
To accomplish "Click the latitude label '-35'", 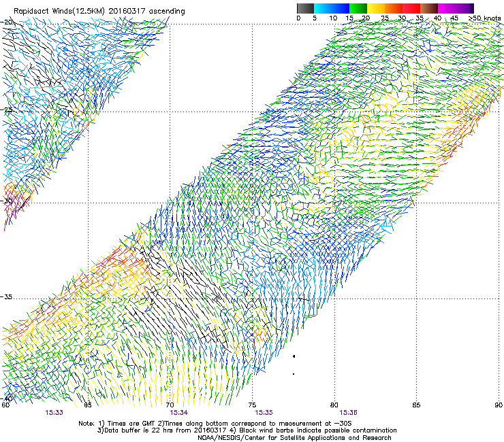I will tap(7, 297).
